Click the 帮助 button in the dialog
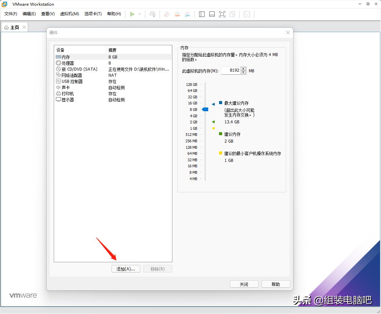Screen dimensions: 381x314 click(x=276, y=284)
